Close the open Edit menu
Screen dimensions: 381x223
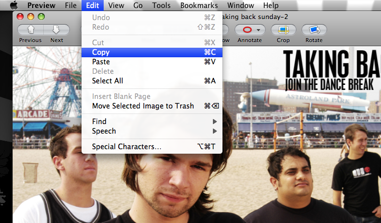(93, 5)
